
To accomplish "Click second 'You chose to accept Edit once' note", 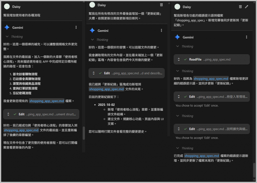I will (197, 138).
